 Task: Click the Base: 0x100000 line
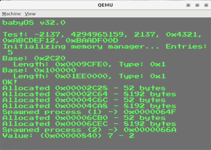pyautogui.click(x=39, y=70)
